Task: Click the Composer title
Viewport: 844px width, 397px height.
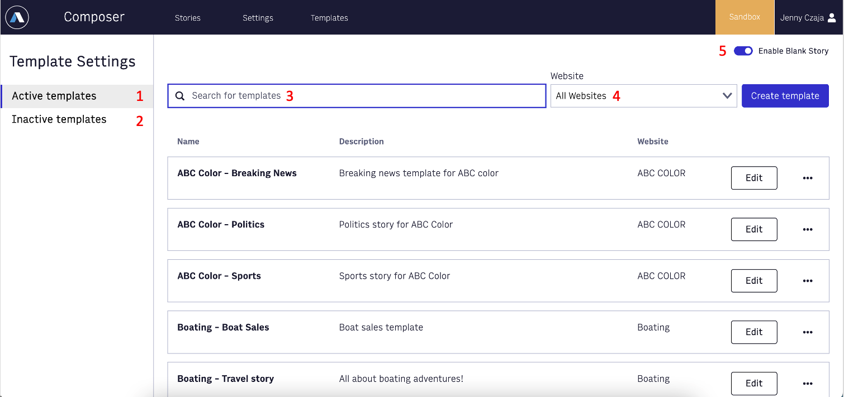Action: click(x=94, y=17)
